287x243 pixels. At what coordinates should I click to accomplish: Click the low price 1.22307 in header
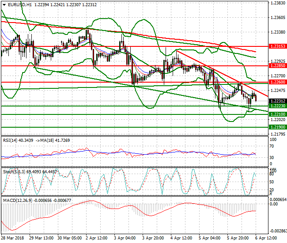(73, 5)
